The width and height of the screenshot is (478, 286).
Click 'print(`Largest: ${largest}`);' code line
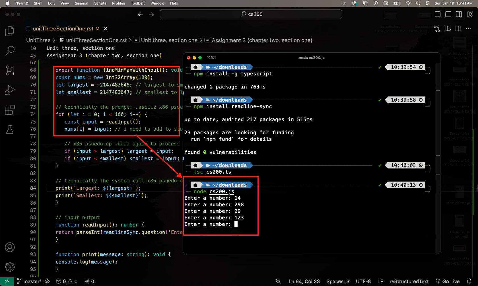[x=98, y=188]
